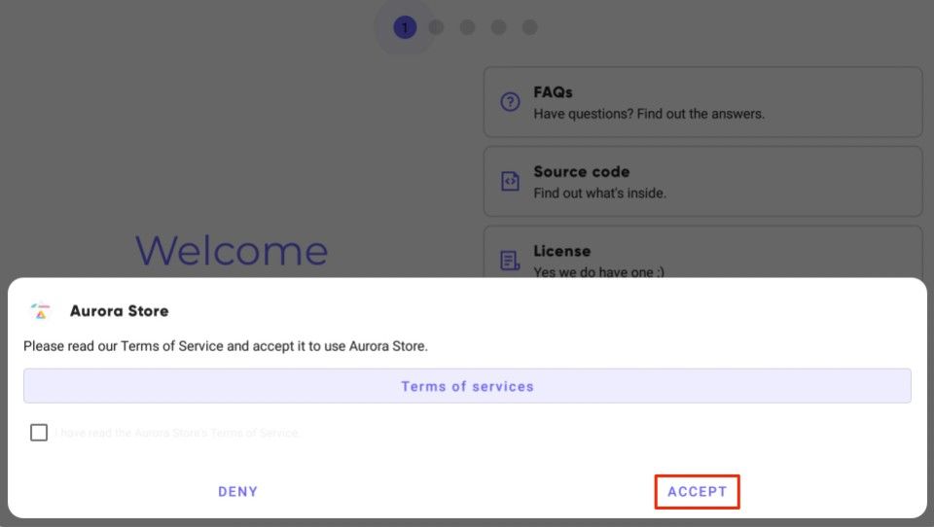Open the FAQs card title
934x527 pixels.
point(553,92)
